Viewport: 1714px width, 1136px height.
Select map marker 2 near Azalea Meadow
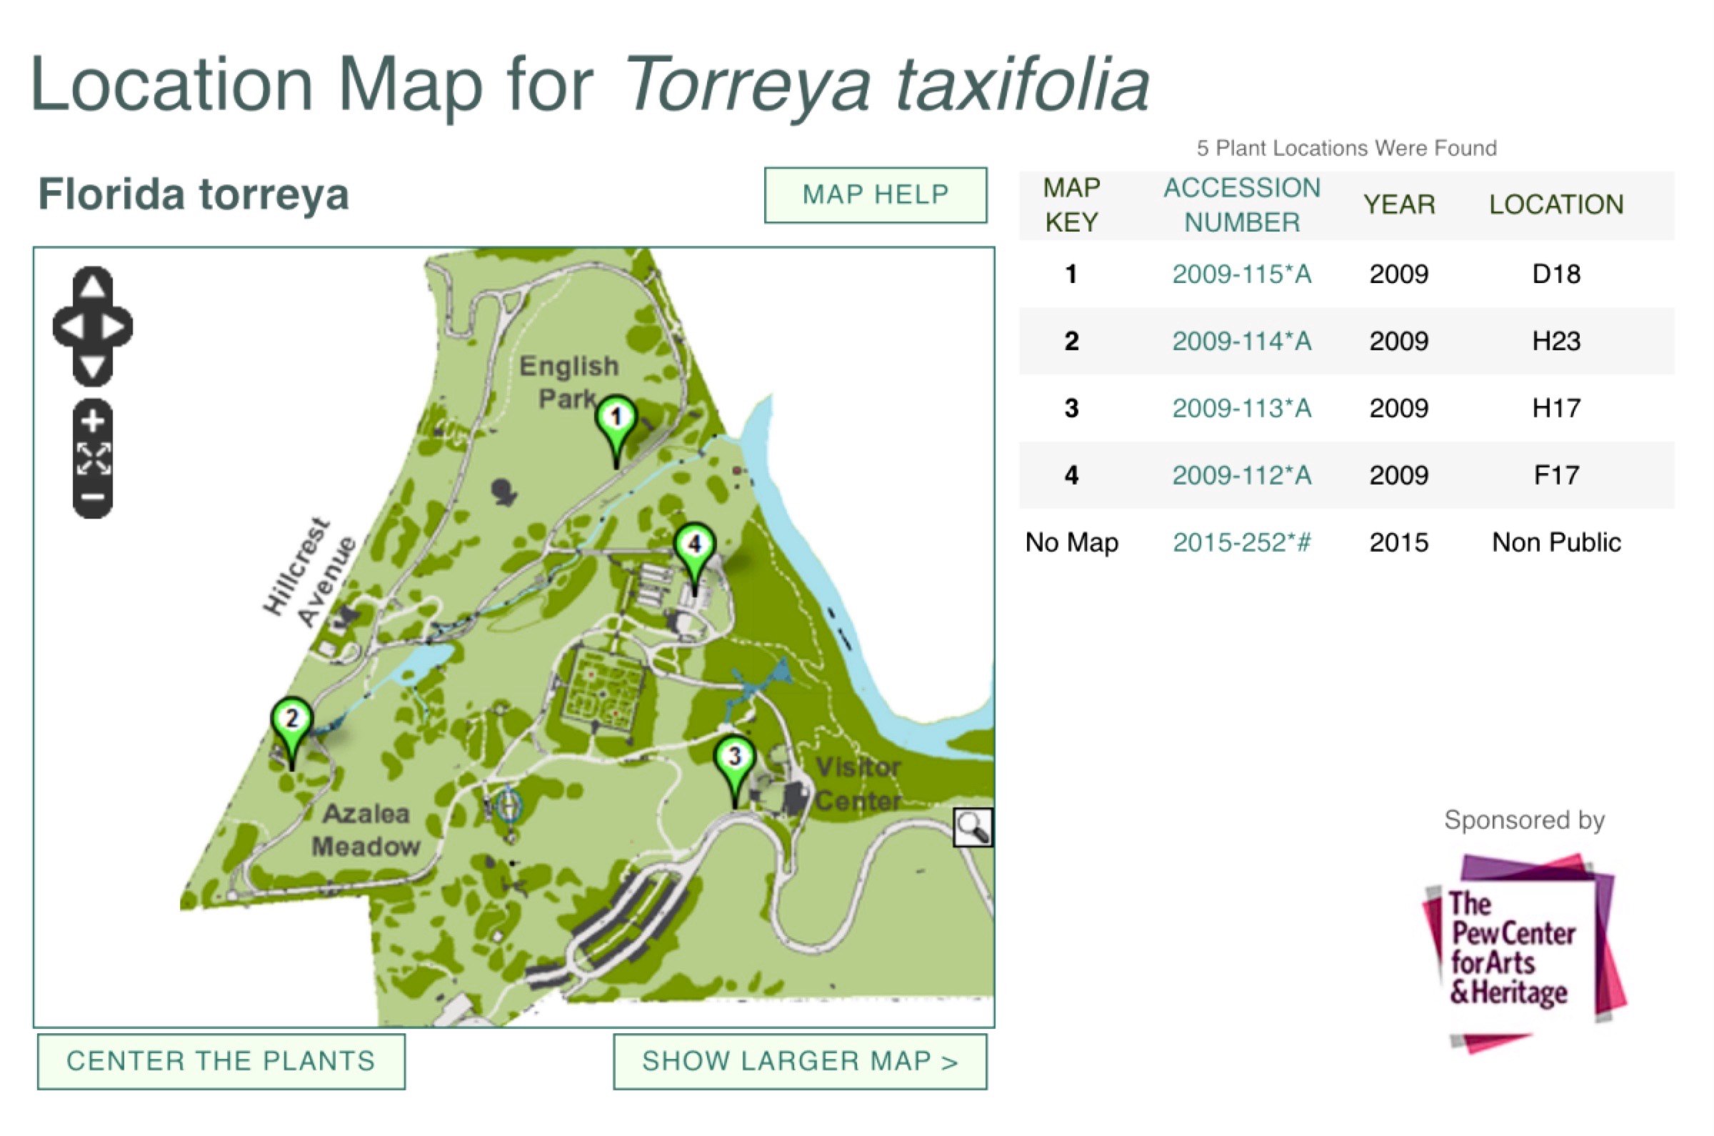tap(291, 721)
